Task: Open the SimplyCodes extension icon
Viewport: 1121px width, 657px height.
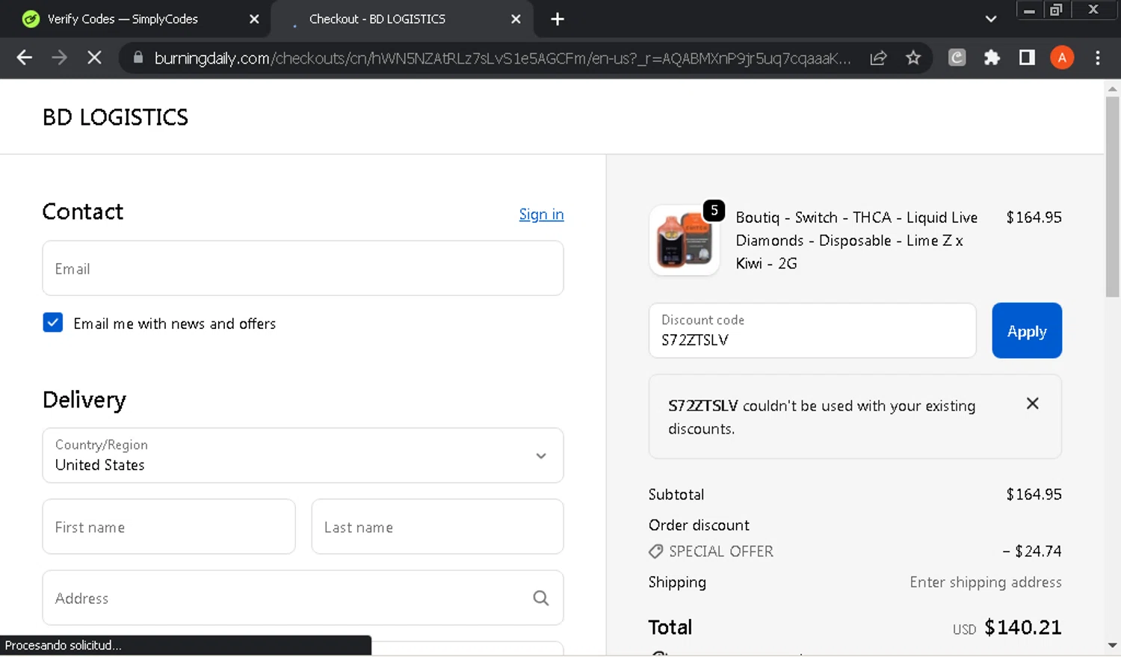Action: (x=957, y=58)
